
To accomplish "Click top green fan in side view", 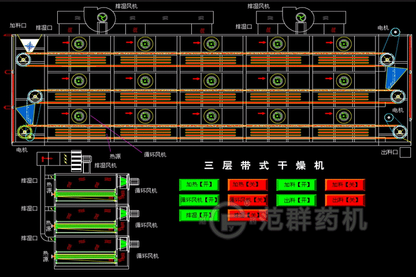I will coord(122,183).
